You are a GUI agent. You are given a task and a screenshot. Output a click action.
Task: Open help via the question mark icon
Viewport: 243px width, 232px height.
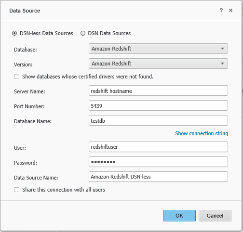221,10
